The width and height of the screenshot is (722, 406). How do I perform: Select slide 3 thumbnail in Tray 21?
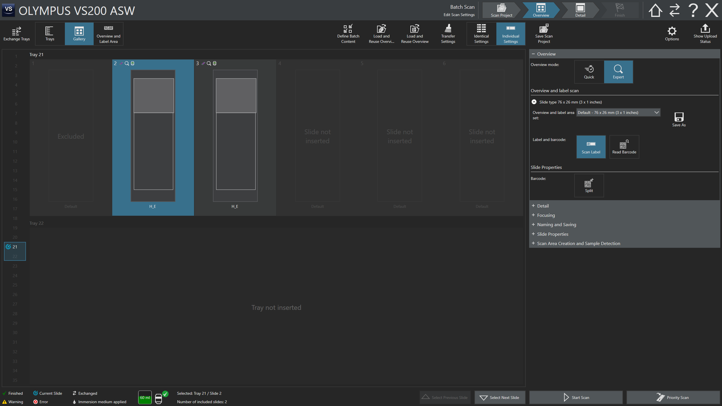(x=235, y=135)
